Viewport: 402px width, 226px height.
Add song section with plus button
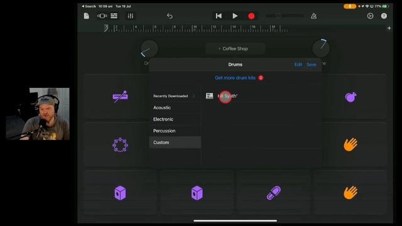(389, 28)
